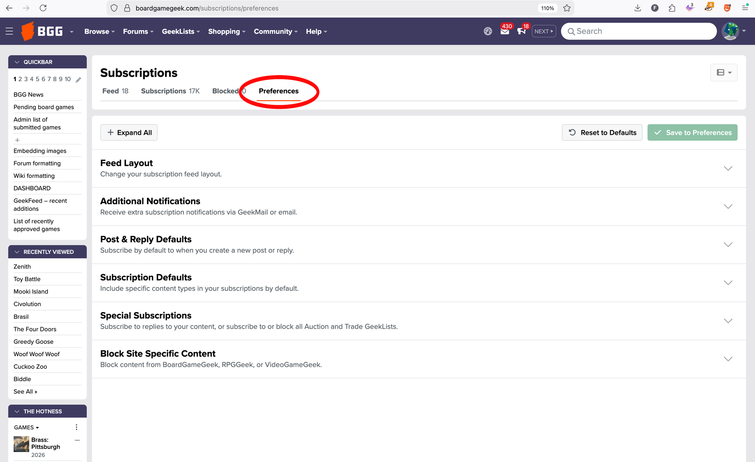Click the Save to Preferences button

[x=692, y=132]
